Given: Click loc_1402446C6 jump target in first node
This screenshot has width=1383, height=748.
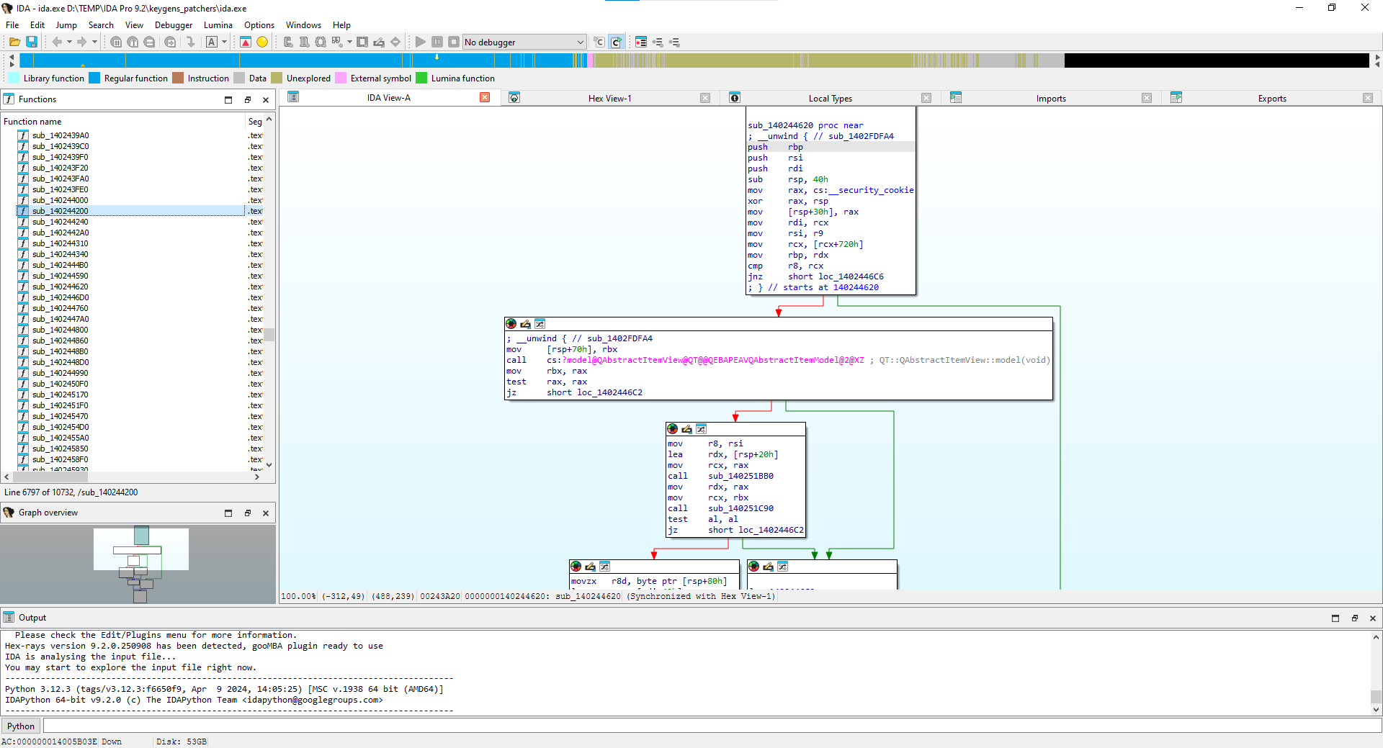Looking at the screenshot, I should [851, 276].
